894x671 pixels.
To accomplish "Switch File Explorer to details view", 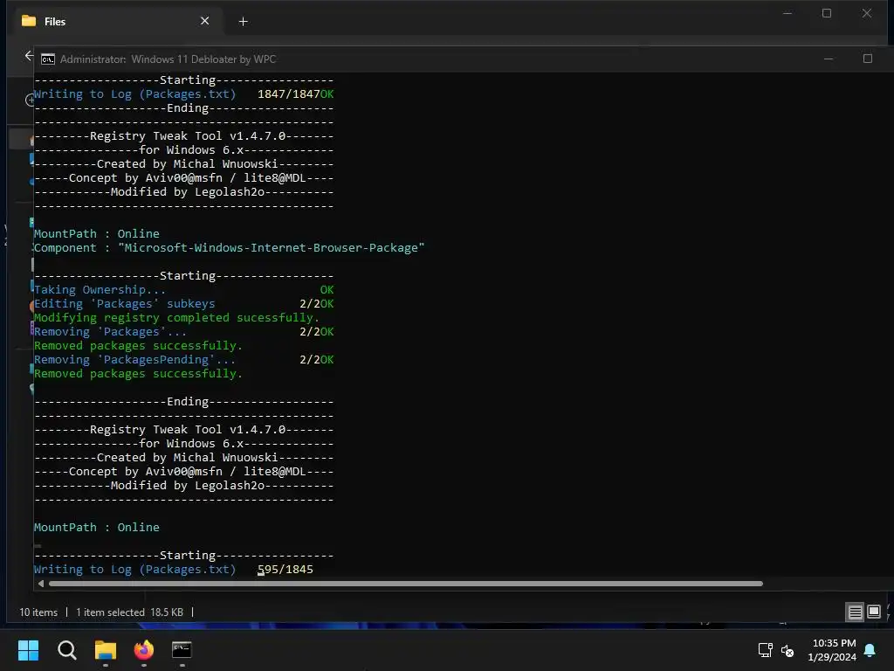I will tap(855, 612).
